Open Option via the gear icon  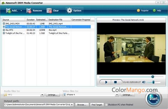pyautogui.click(x=70, y=11)
